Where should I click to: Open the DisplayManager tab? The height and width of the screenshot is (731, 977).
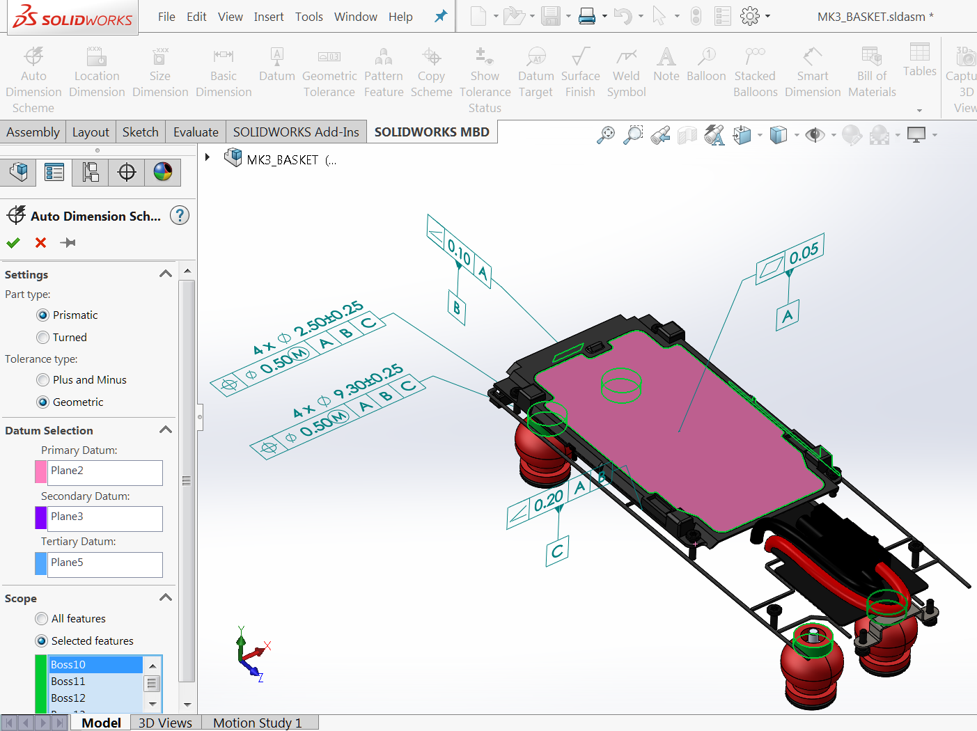point(163,172)
